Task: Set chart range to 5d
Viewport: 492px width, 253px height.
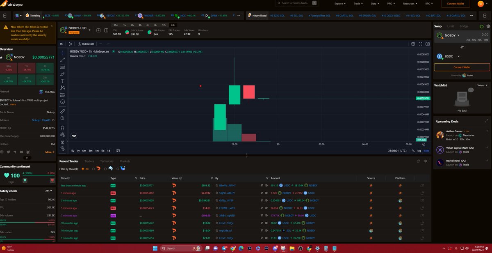Action: pyautogui.click(x=102, y=151)
